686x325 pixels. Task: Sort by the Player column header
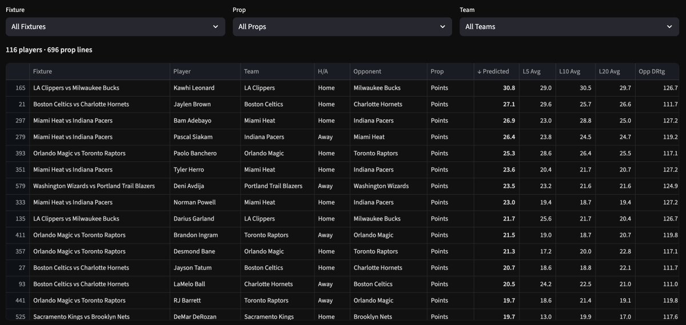(205, 71)
